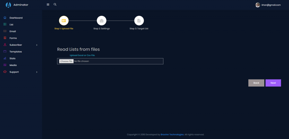Click the Adminator logo icon
Image resolution: width=289 pixels, height=139 pixels.
tap(8, 5)
